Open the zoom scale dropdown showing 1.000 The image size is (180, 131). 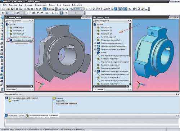click(82, 9)
